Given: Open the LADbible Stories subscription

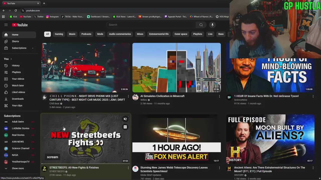Looking at the screenshot, I should (19, 128).
